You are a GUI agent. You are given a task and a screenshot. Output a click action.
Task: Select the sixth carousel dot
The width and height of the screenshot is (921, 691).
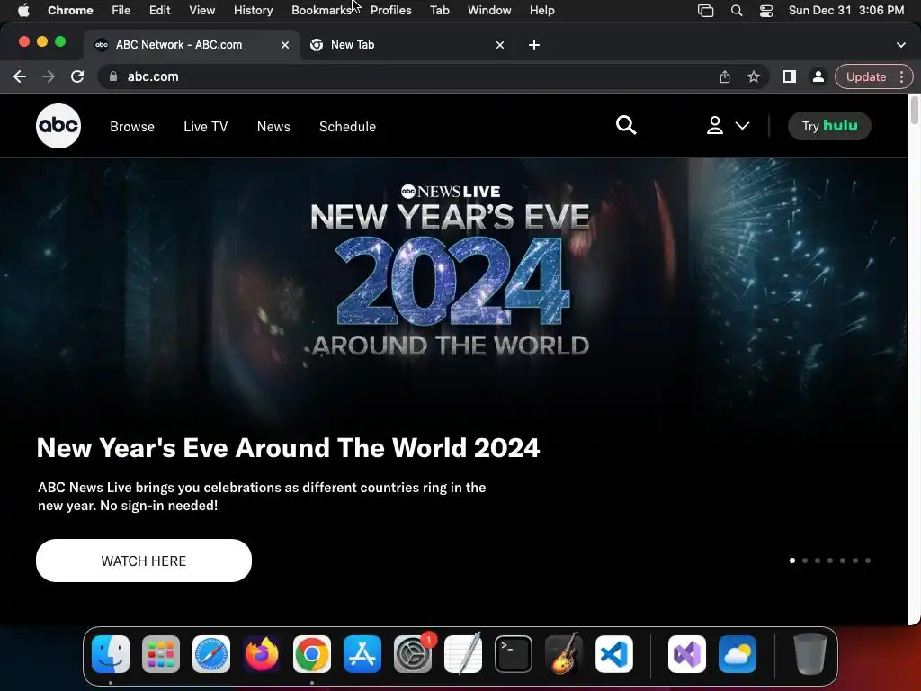[x=855, y=561]
